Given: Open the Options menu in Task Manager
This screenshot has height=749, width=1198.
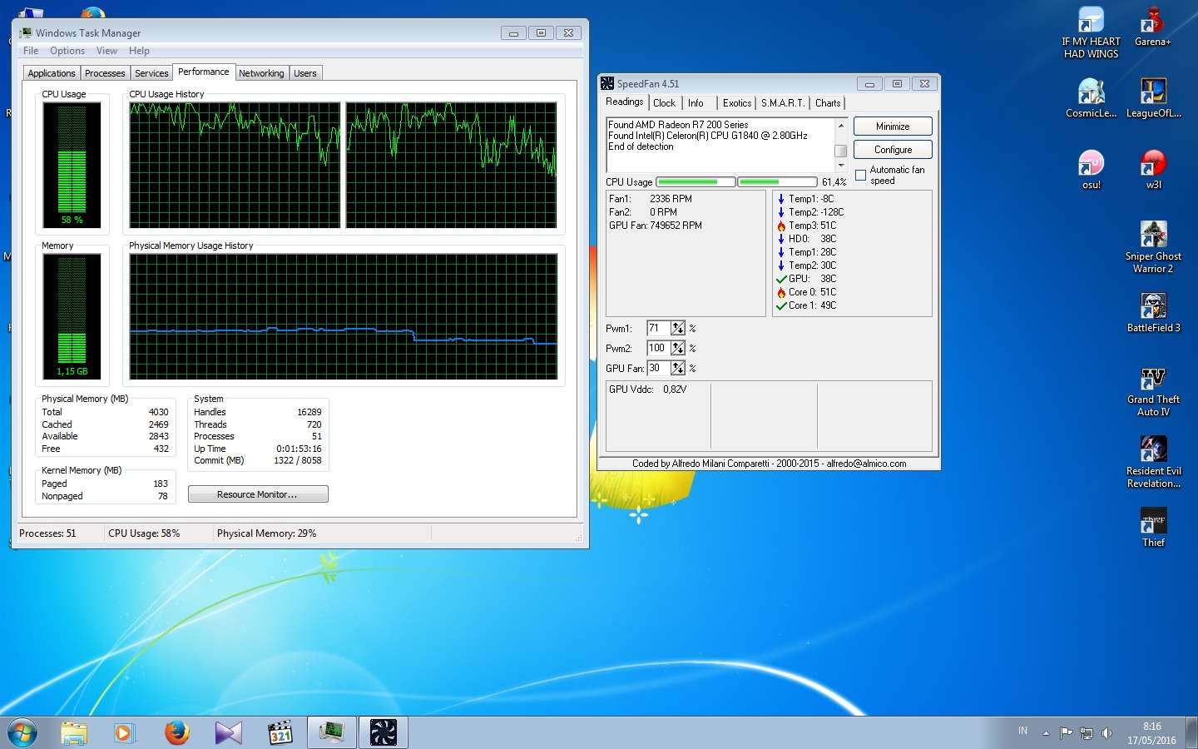Looking at the screenshot, I should [67, 51].
